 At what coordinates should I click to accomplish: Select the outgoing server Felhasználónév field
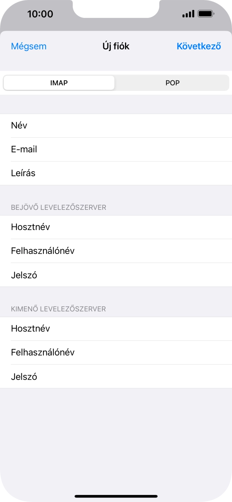(x=116, y=353)
